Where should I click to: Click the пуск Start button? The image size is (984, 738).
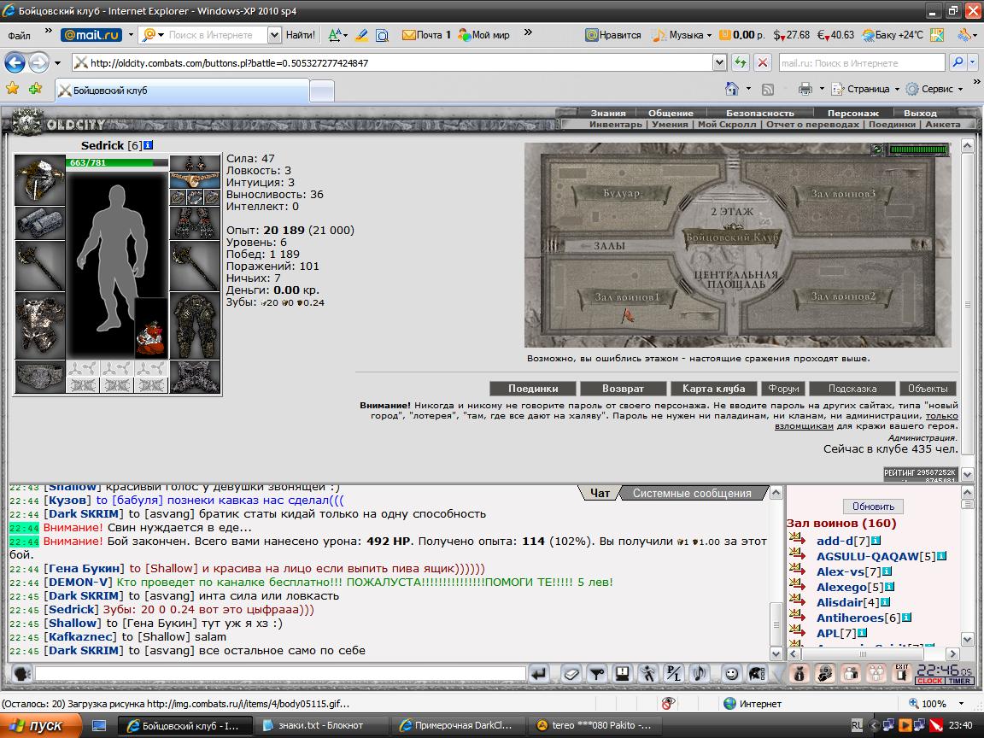pyautogui.click(x=41, y=725)
